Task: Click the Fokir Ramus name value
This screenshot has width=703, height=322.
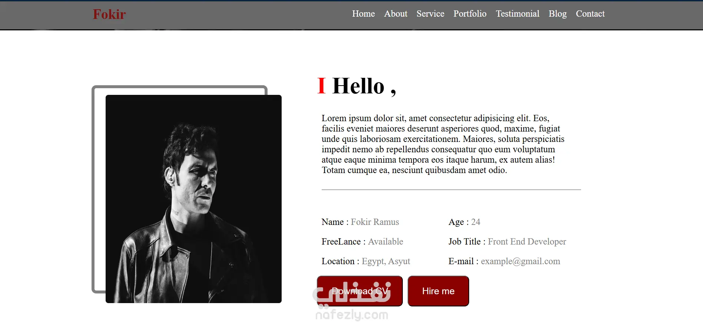Action: tap(375, 222)
